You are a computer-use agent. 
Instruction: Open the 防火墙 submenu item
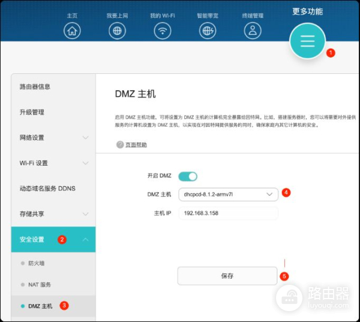(36, 263)
